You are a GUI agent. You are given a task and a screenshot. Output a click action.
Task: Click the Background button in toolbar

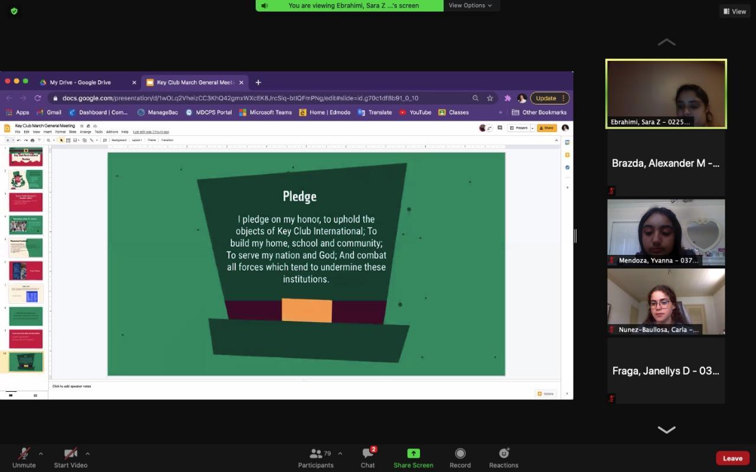pyautogui.click(x=119, y=140)
